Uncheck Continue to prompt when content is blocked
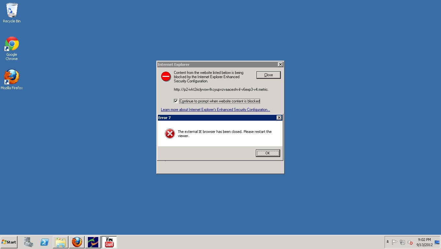This screenshot has height=249, width=441. [176, 101]
